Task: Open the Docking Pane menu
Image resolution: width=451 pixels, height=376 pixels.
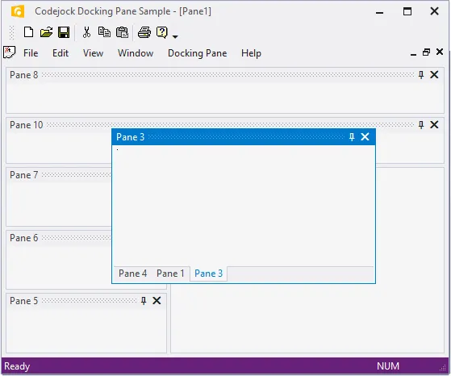Action: point(198,53)
